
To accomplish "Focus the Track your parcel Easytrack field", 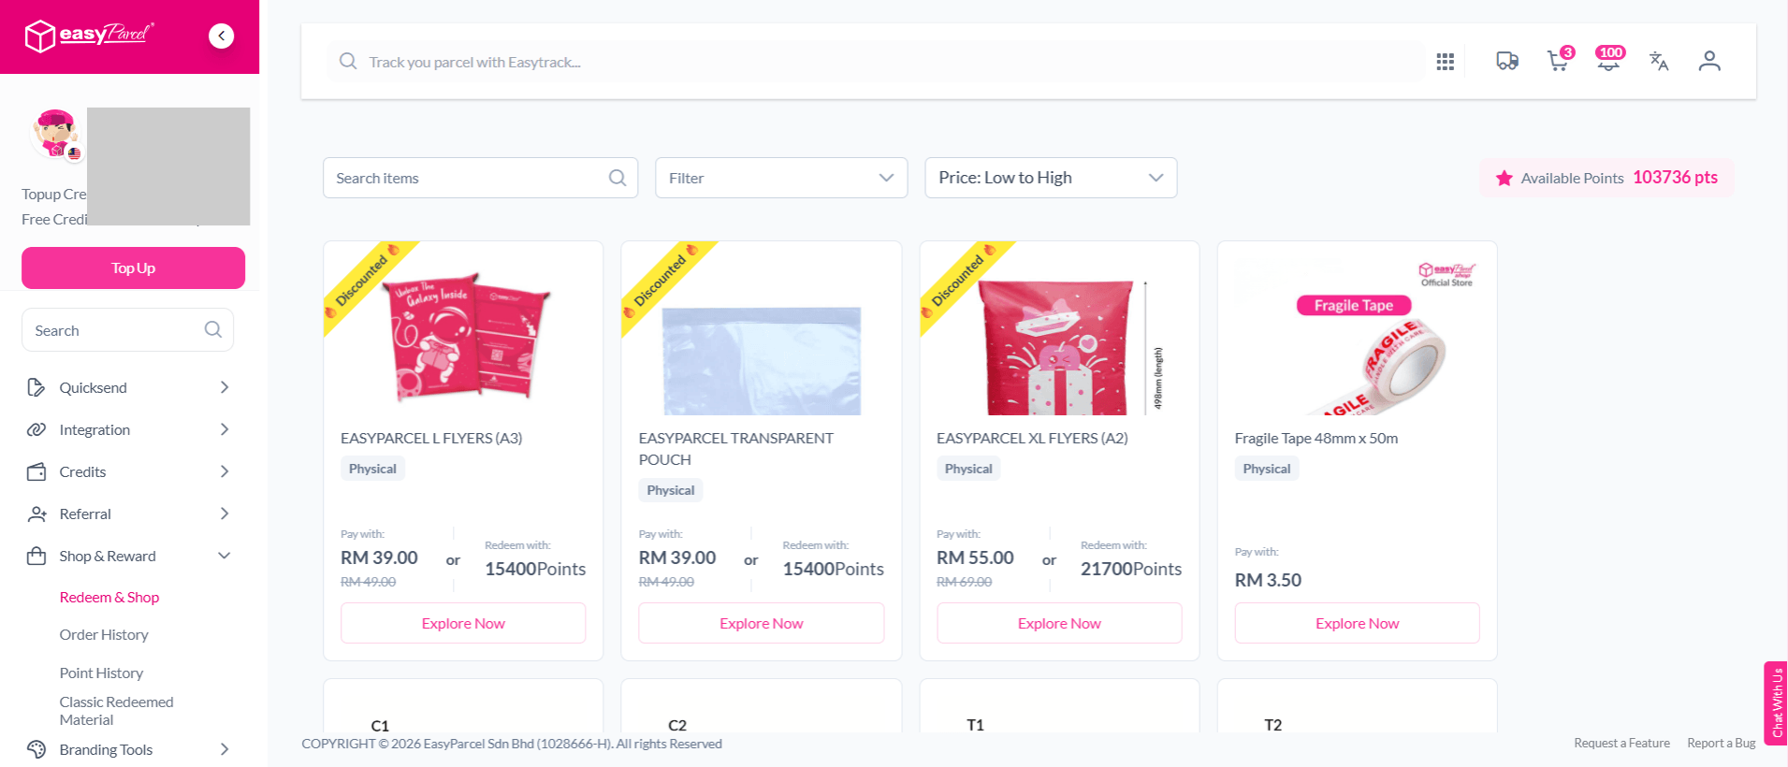I will 875,62.
